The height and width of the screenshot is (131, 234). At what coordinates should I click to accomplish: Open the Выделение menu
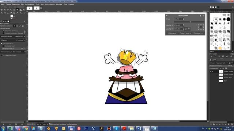(x=16, y=4)
